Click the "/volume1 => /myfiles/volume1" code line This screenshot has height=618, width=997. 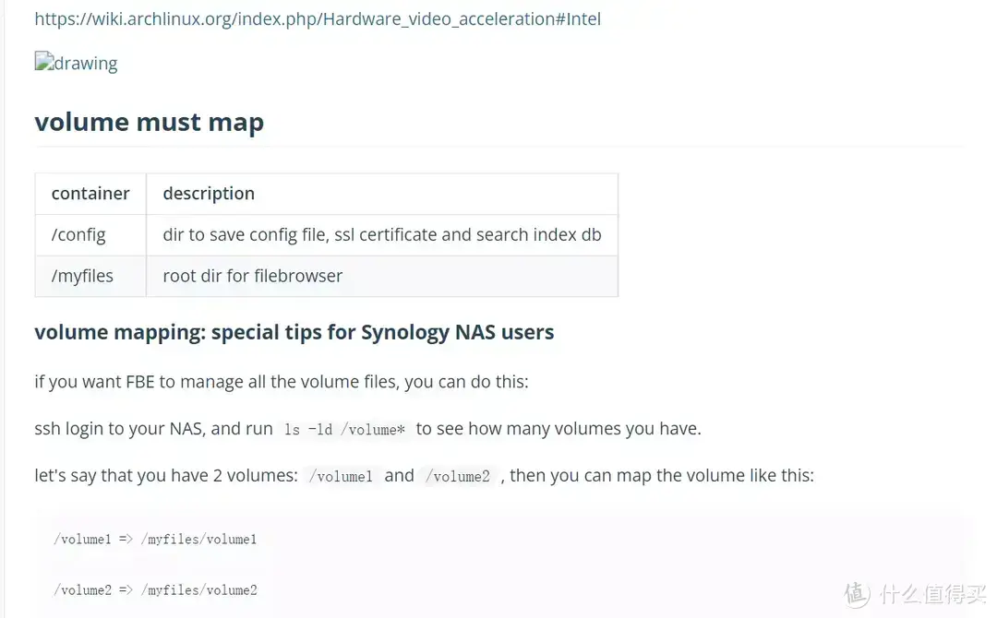tap(155, 539)
